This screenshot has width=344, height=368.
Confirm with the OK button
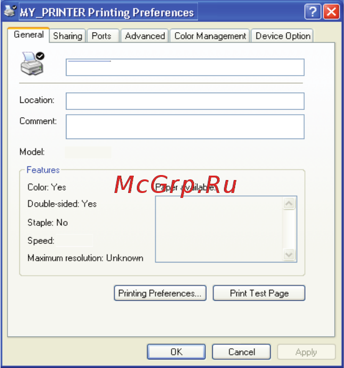[176, 352]
